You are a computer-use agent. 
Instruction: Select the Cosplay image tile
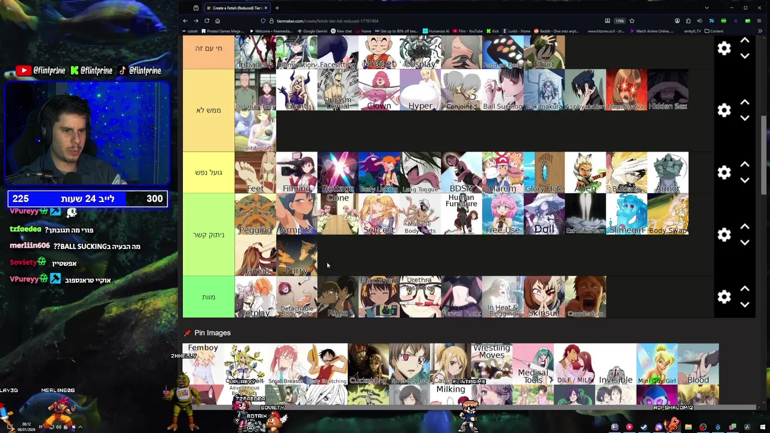420,52
